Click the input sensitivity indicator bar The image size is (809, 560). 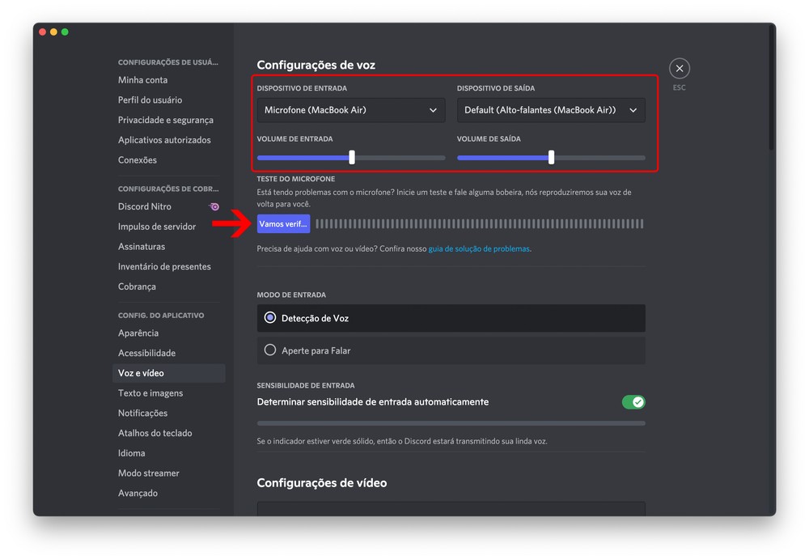click(x=451, y=423)
